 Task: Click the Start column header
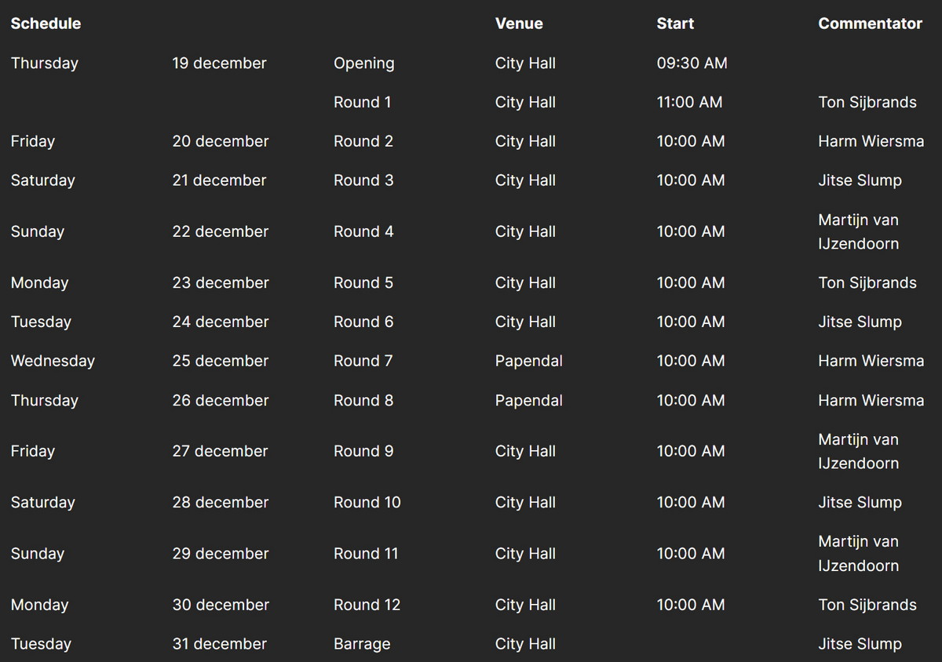[x=675, y=24]
